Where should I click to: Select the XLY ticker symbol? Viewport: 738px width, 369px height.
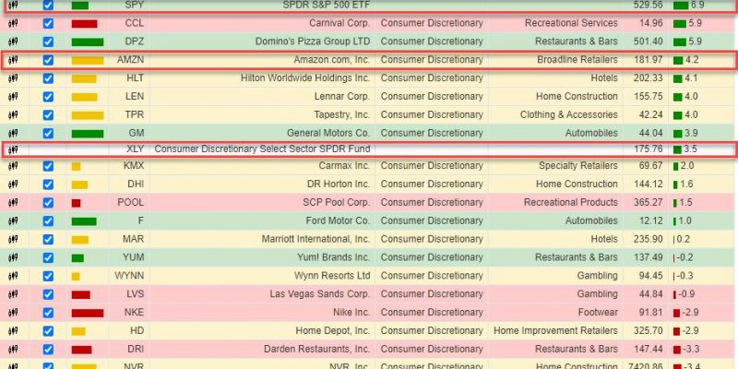click(136, 149)
